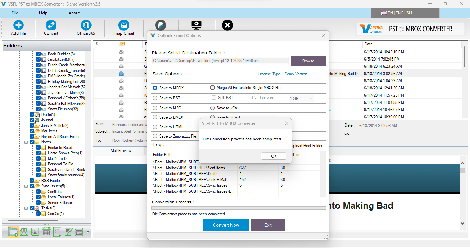The width and height of the screenshot is (470, 248).
Task: Click the Journal folder icon in tree
Action: coord(37,120)
